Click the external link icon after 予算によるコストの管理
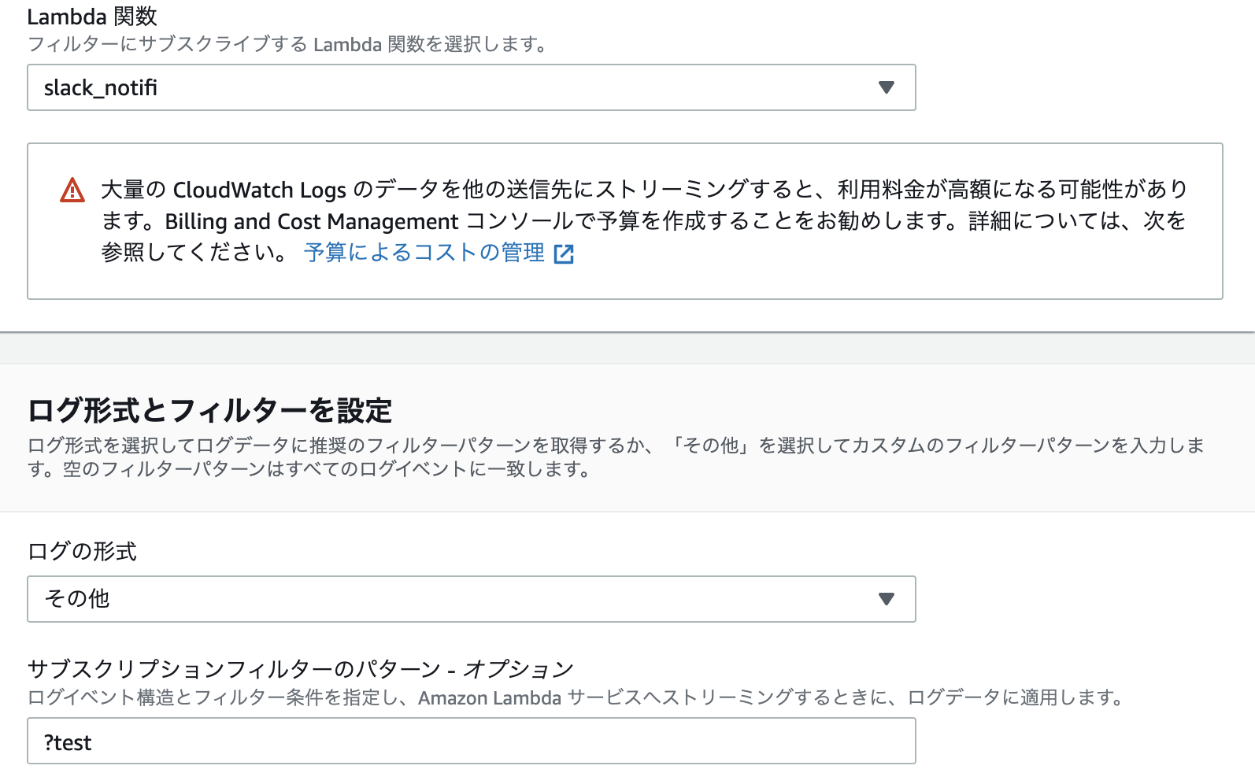The height and width of the screenshot is (773, 1255). (x=565, y=253)
